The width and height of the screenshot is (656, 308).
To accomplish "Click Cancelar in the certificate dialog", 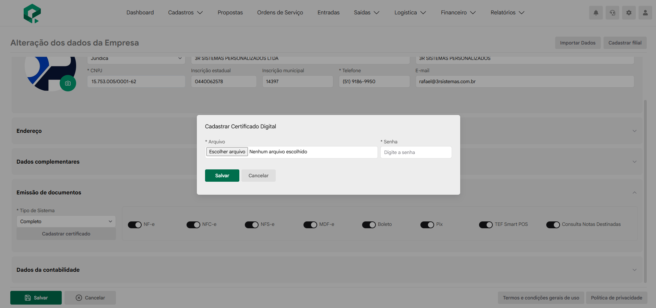I will point(259,176).
